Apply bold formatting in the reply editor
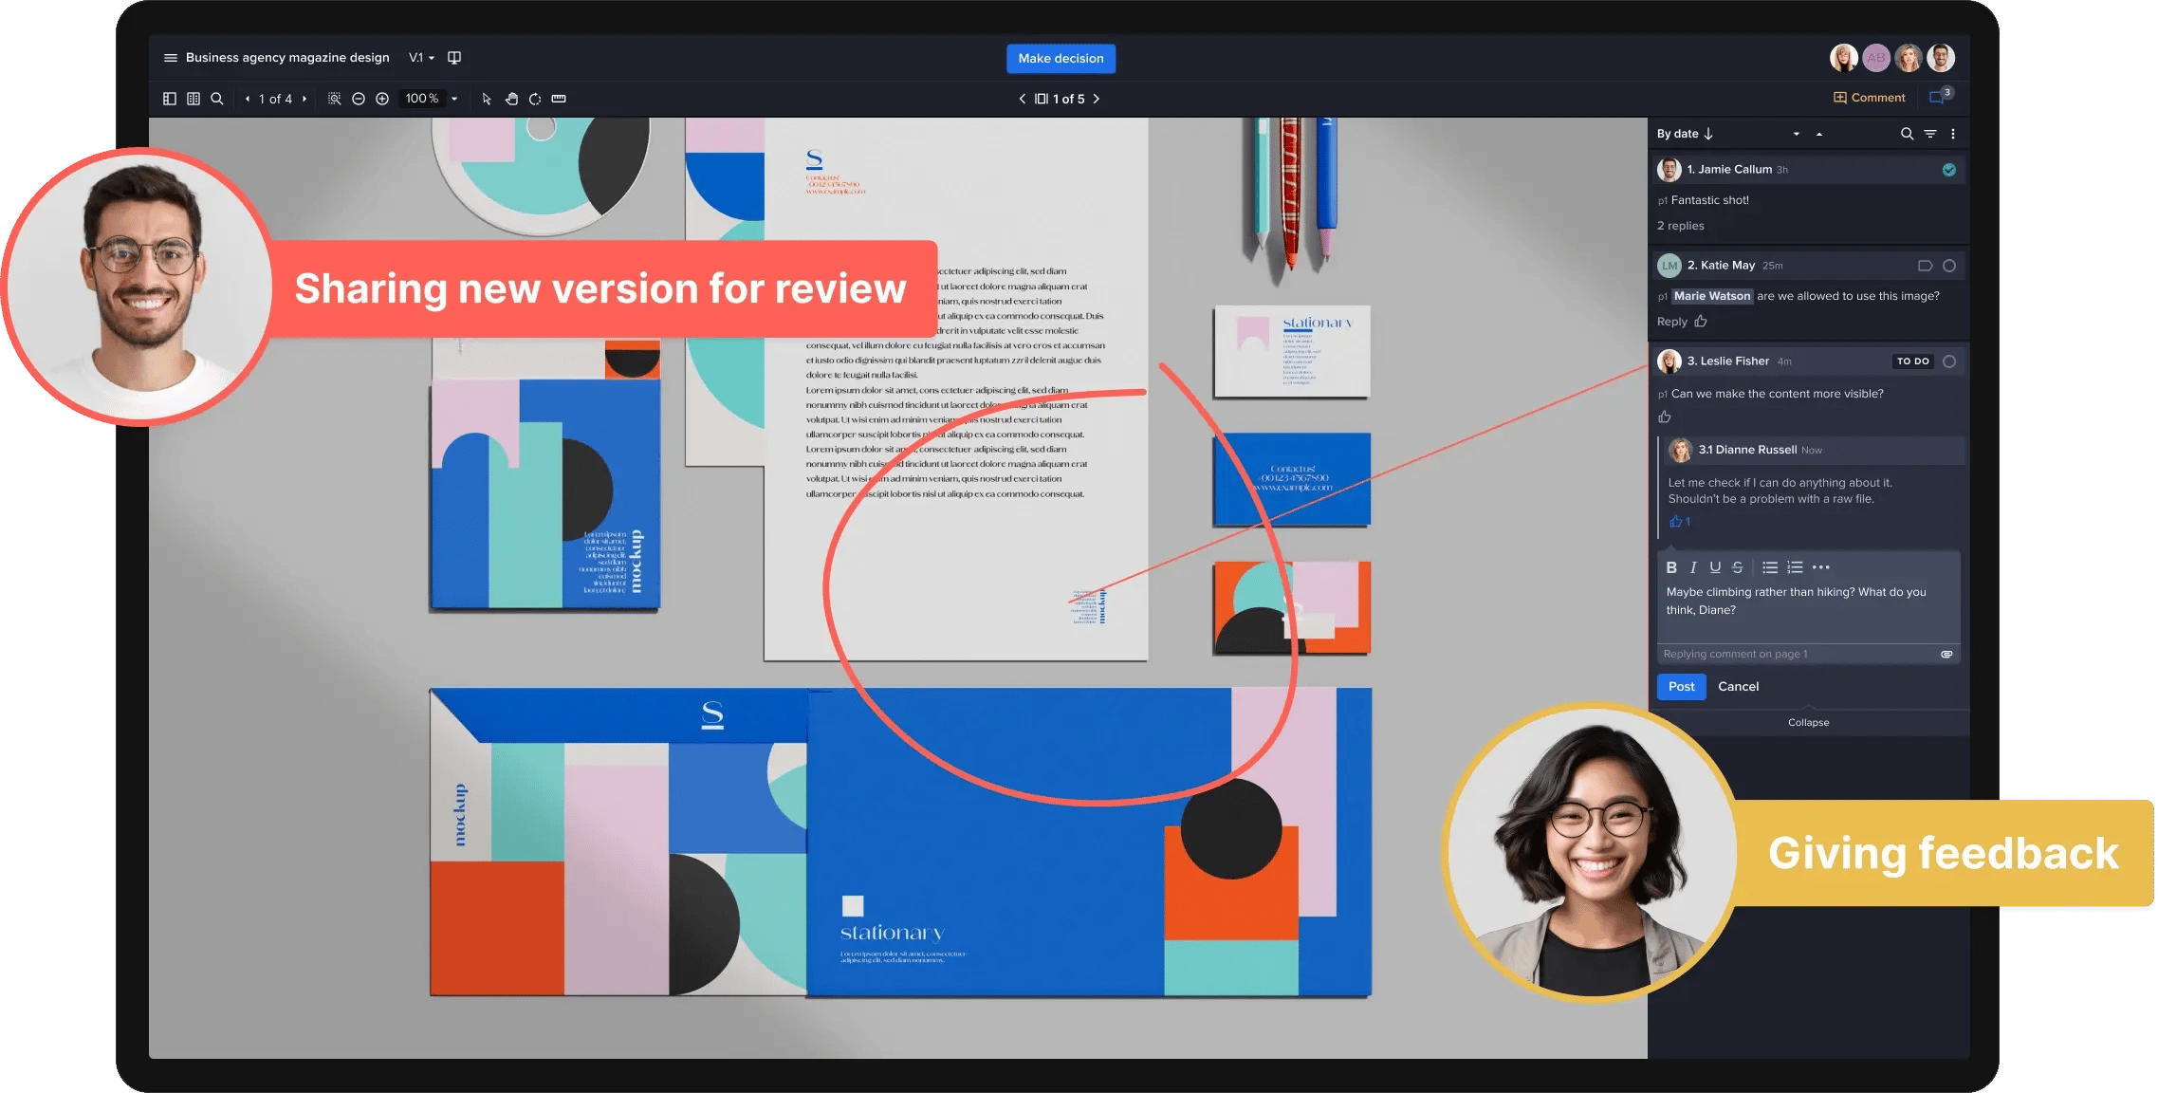2158x1093 pixels. (1671, 567)
